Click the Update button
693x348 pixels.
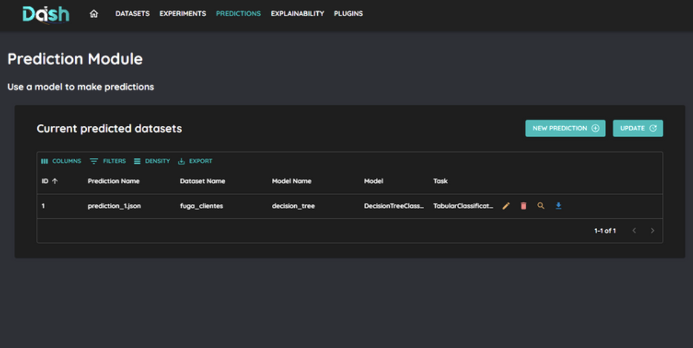pyautogui.click(x=638, y=129)
